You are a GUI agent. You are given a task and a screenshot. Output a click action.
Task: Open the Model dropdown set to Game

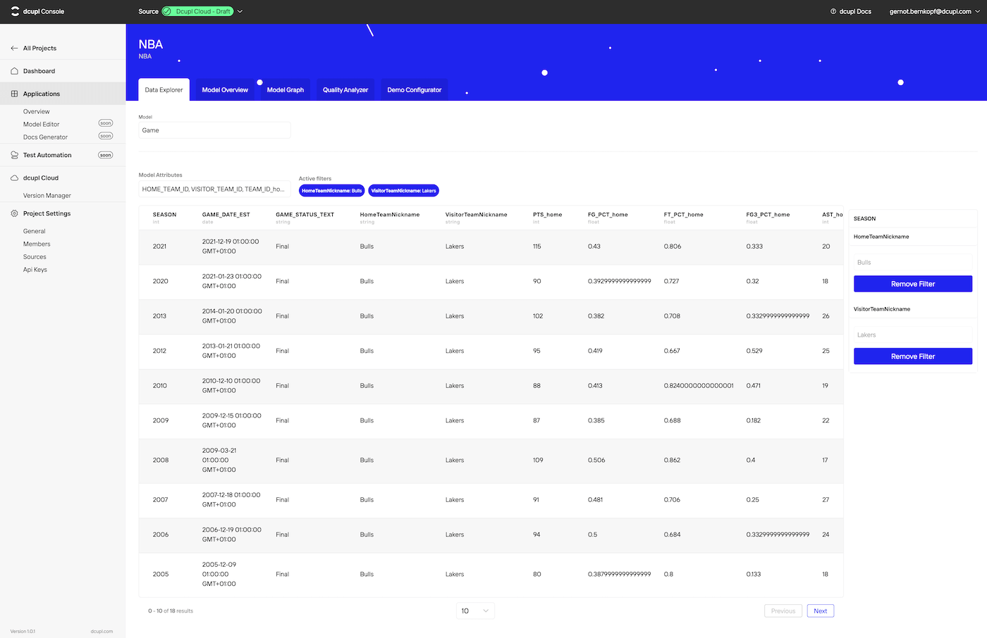pos(214,130)
